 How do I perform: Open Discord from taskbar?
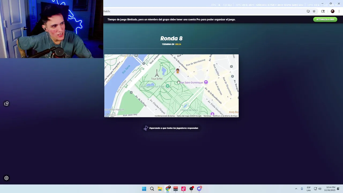click(199, 189)
